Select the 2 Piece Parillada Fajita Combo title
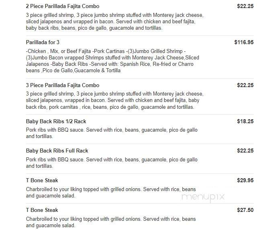275x230 pixels. (63, 6)
